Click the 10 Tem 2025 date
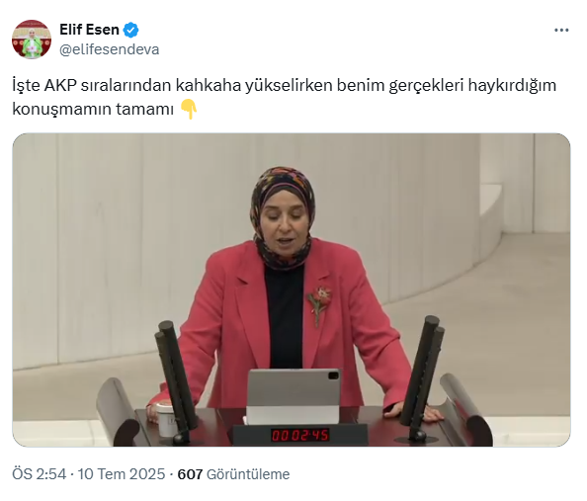Viewport: 587px width, 501px height. (x=122, y=474)
